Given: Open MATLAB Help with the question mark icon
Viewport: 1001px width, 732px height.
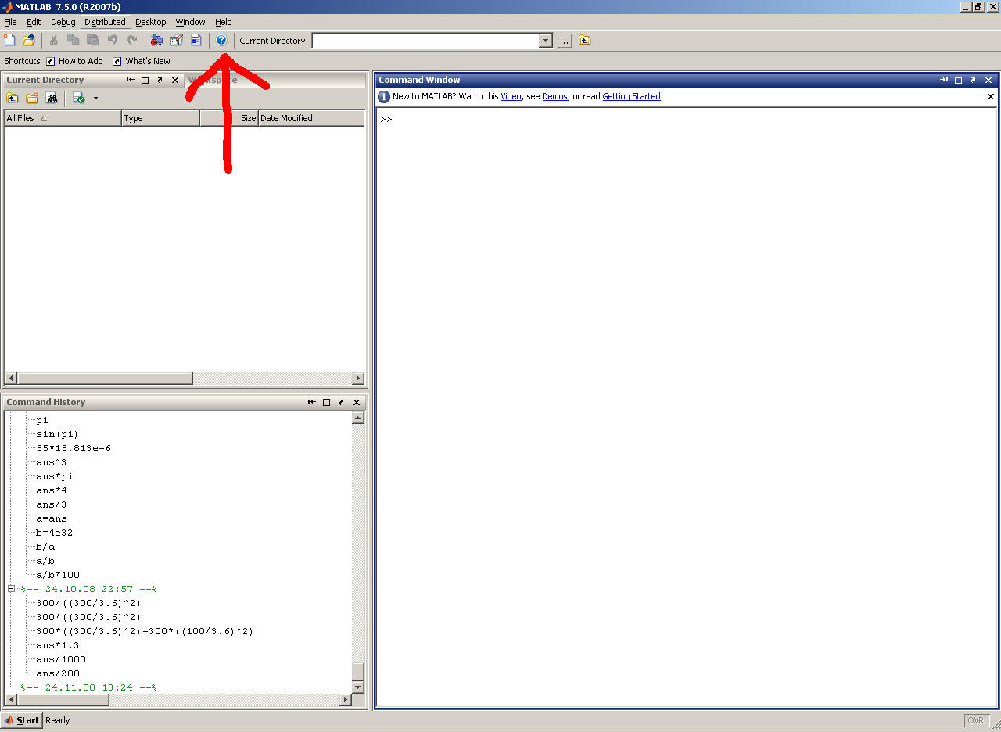Looking at the screenshot, I should pos(221,40).
